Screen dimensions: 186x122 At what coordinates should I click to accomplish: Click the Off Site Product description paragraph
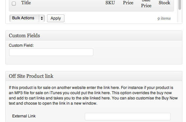(x=93, y=96)
